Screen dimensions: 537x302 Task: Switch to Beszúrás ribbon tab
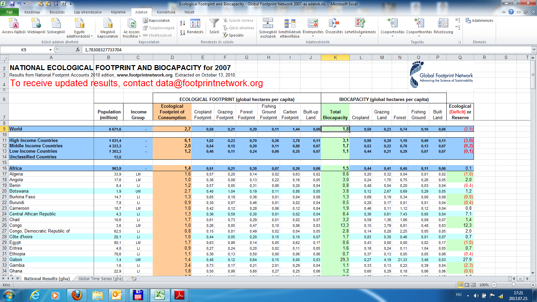pos(57,12)
